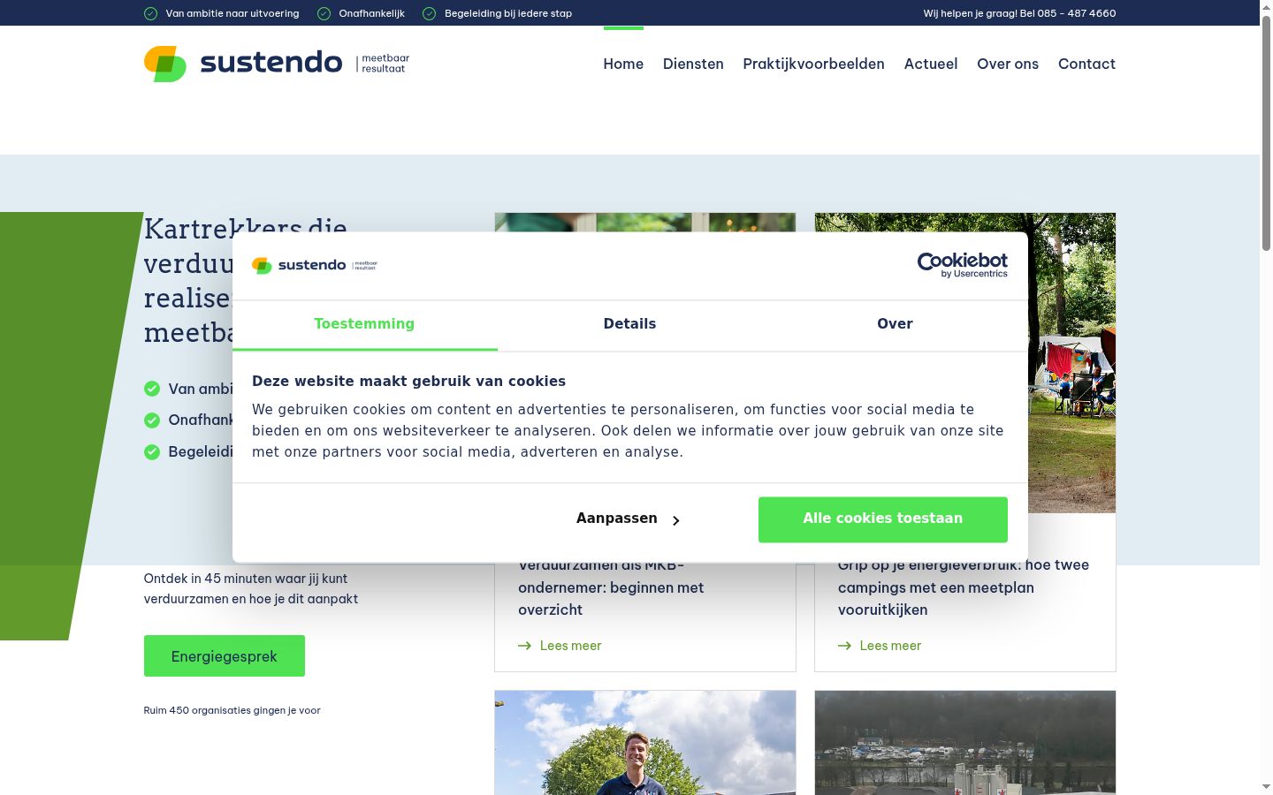The width and height of the screenshot is (1273, 795).
Task: Click the thumbnail of the man in a blue polo
Action: click(x=645, y=743)
